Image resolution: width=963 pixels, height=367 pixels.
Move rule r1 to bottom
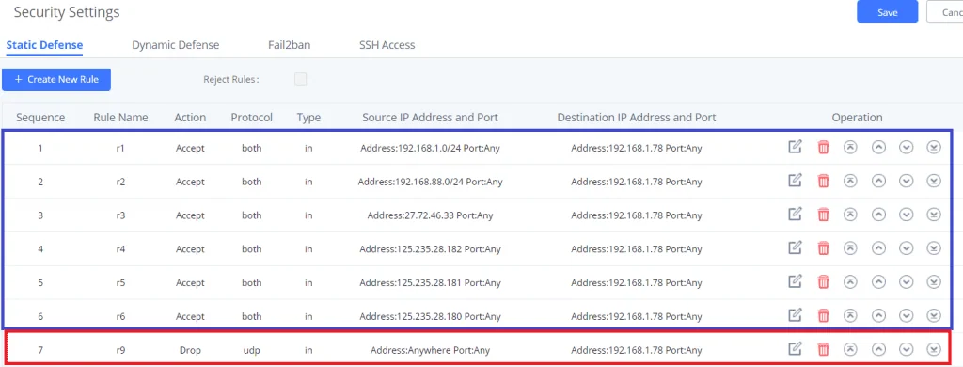tap(934, 148)
